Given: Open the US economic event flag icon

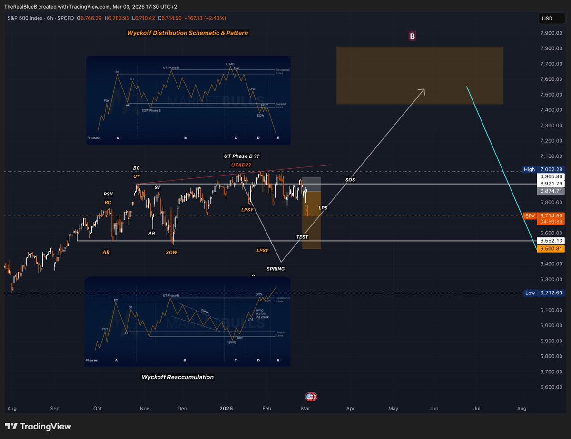Looking at the screenshot, I should point(311,397).
